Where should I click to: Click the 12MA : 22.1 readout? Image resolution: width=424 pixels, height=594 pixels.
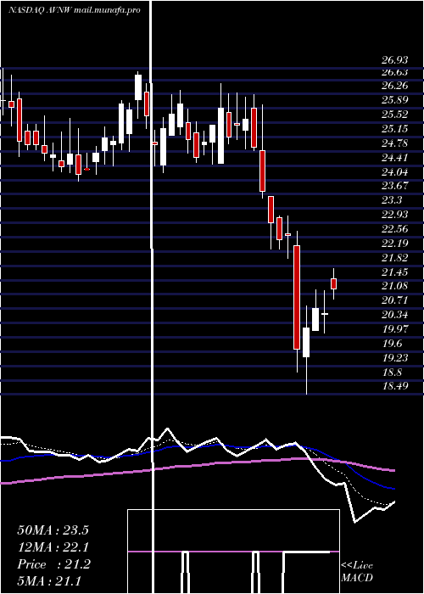click(53, 547)
